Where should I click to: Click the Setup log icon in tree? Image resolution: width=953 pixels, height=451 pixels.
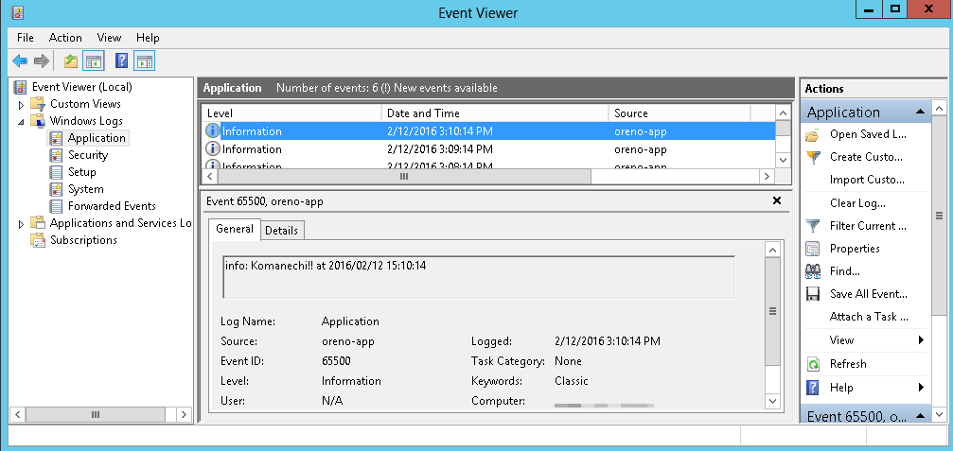[x=57, y=172]
